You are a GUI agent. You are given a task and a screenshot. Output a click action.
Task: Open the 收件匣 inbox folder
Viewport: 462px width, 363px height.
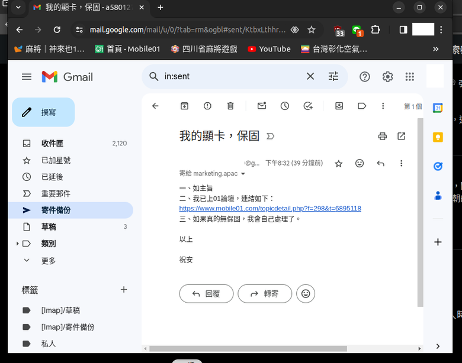(x=70, y=143)
